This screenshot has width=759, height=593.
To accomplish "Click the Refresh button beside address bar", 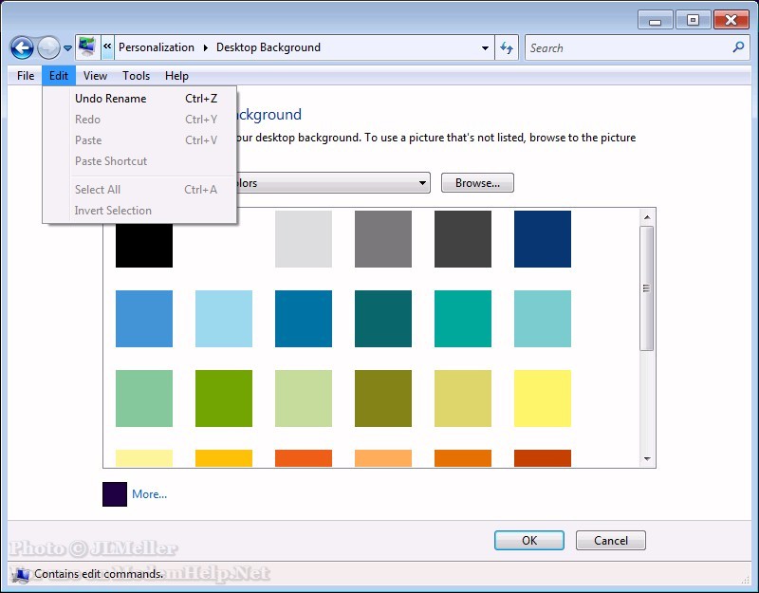I will (507, 47).
